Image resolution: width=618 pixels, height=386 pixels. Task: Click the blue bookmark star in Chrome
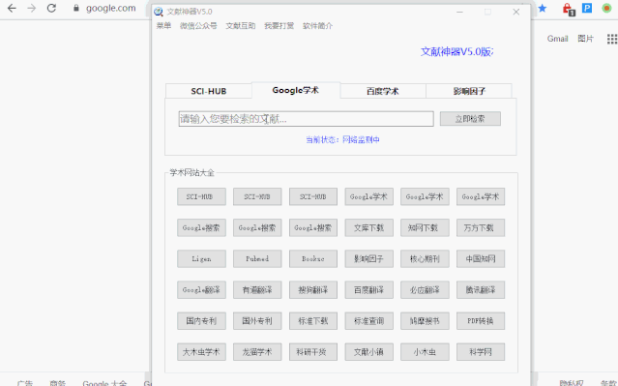[x=543, y=9]
